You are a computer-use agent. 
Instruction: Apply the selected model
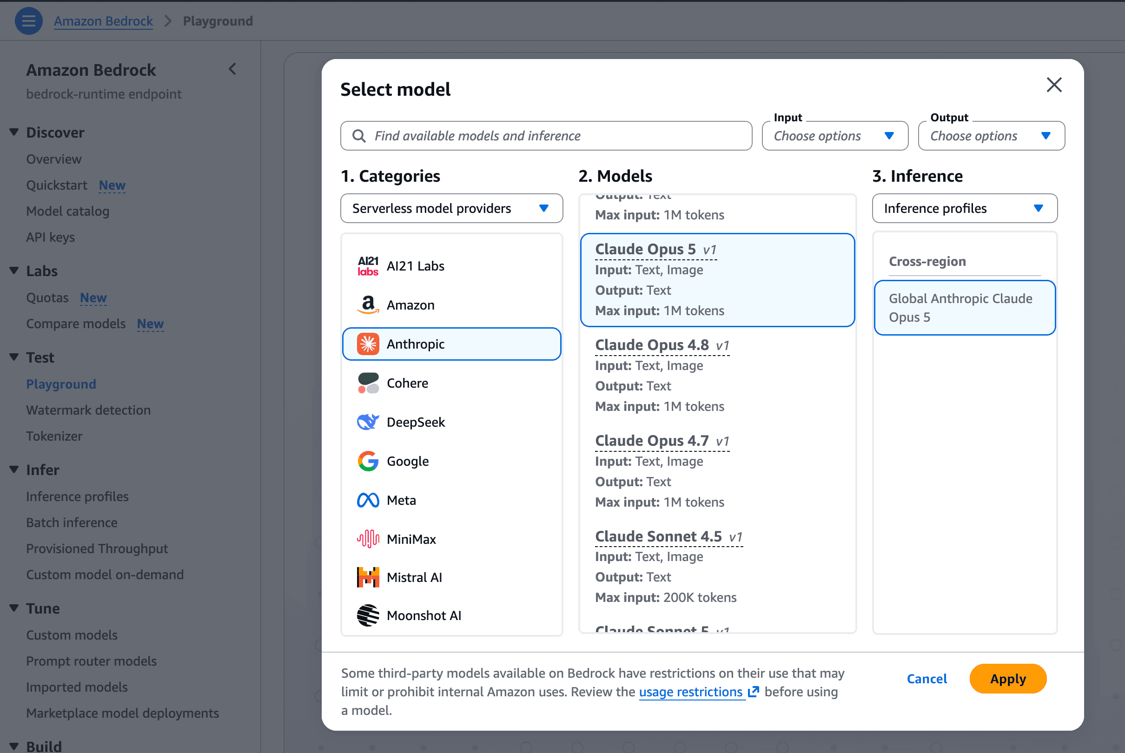[1008, 679]
